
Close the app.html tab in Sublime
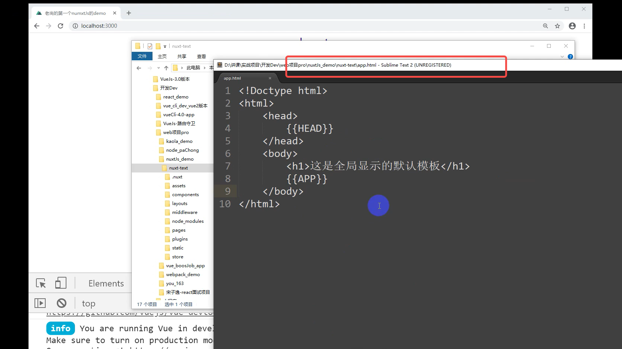[270, 78]
